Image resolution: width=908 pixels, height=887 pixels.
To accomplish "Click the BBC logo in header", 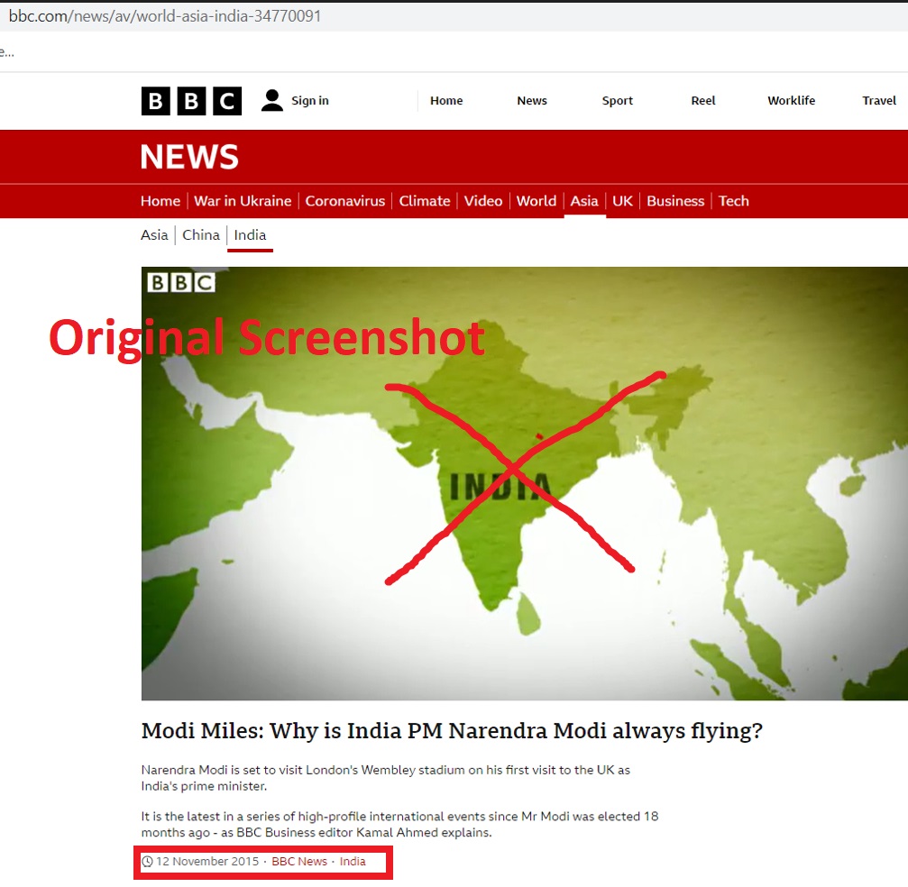I will tap(191, 101).
